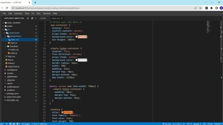The width and height of the screenshot is (223, 125).
Task: Switch to the results tab
Action: coord(43,18)
